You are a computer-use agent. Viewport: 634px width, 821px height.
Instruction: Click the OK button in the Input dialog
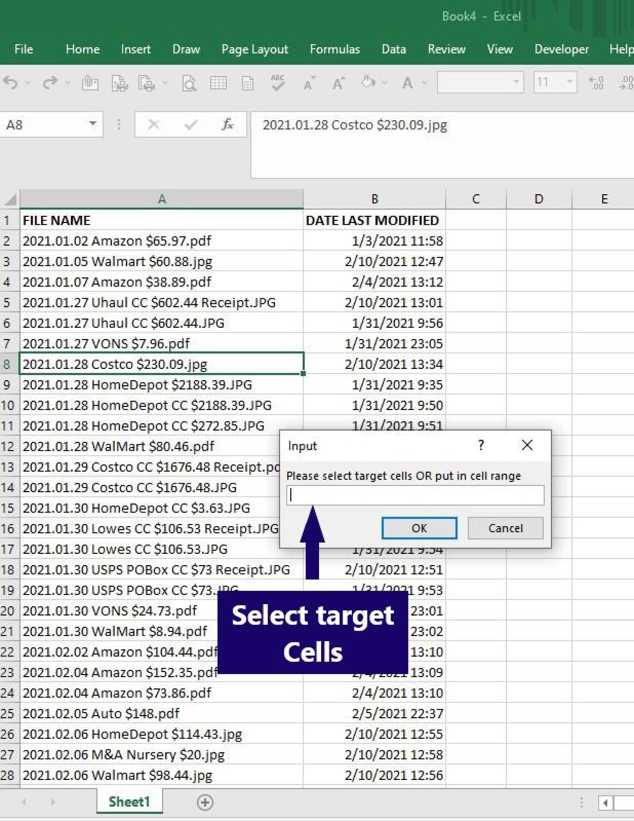tap(420, 528)
